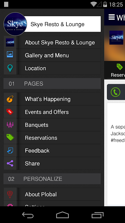The height and width of the screenshot is (223, 125).
Task: Tap the hamburger menu icon
Action: pos(112,17)
